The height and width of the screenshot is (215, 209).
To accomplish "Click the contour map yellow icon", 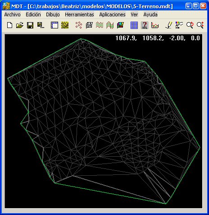I will click(x=65, y=25).
